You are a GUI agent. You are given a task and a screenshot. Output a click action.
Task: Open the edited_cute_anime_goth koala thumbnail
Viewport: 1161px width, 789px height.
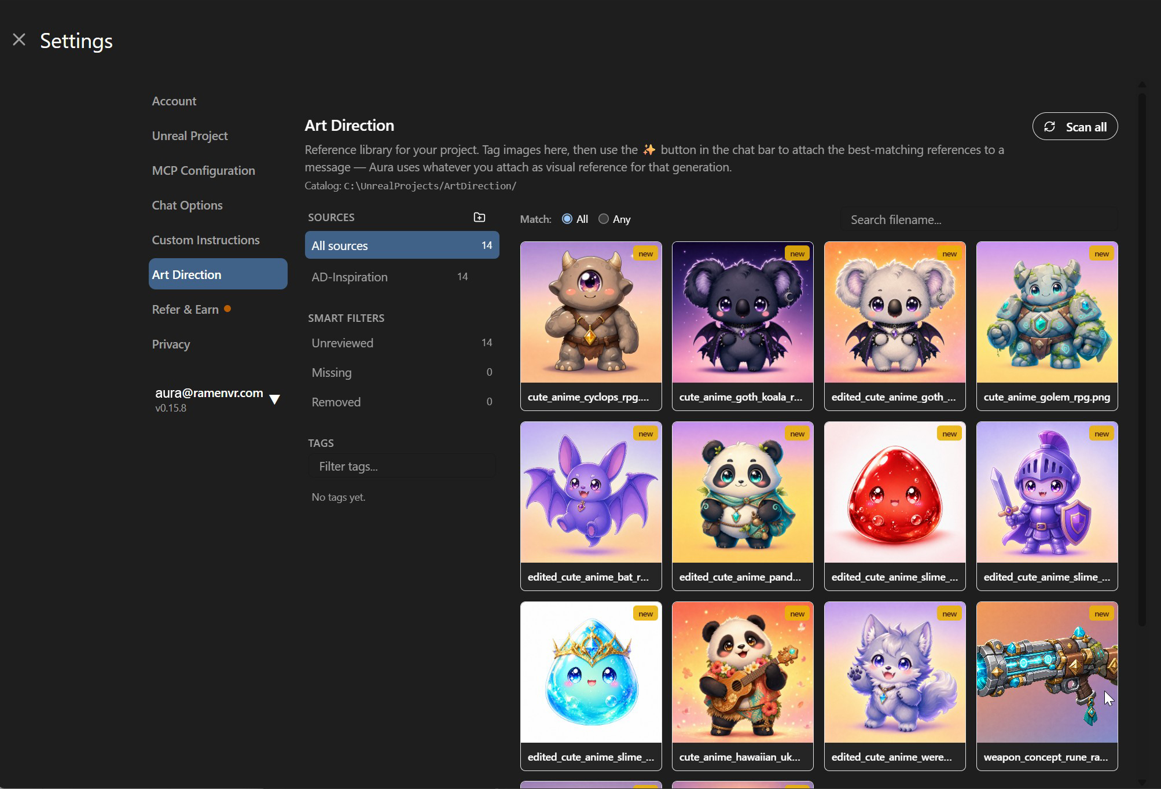click(895, 326)
